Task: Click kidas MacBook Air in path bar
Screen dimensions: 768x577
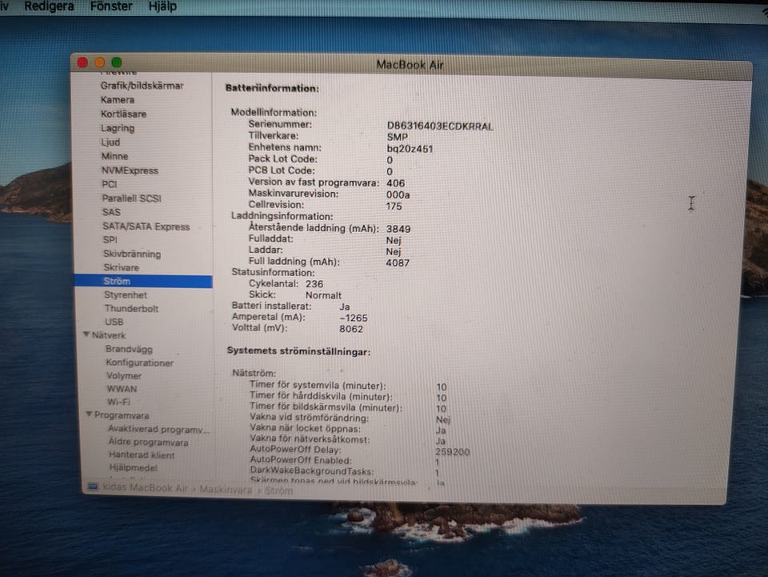Action: 145,488
